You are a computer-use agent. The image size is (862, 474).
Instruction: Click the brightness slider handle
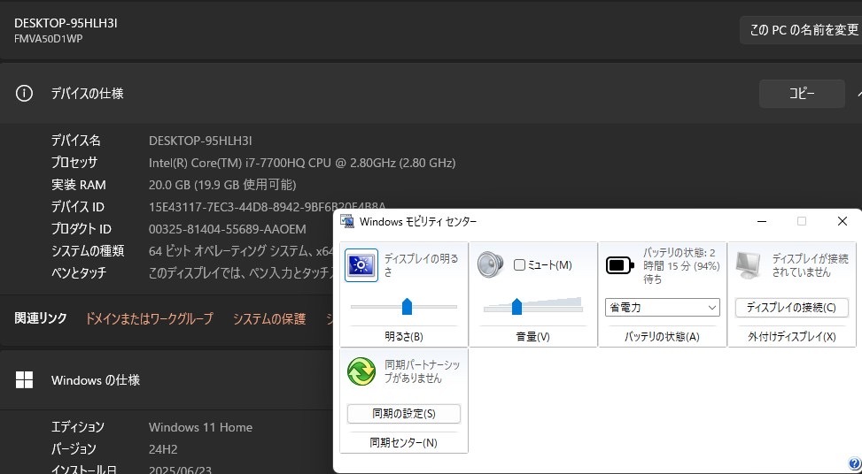click(x=407, y=306)
